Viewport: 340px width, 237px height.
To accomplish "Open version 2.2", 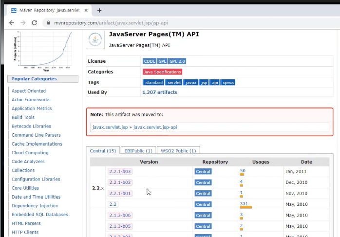I will point(113,204).
